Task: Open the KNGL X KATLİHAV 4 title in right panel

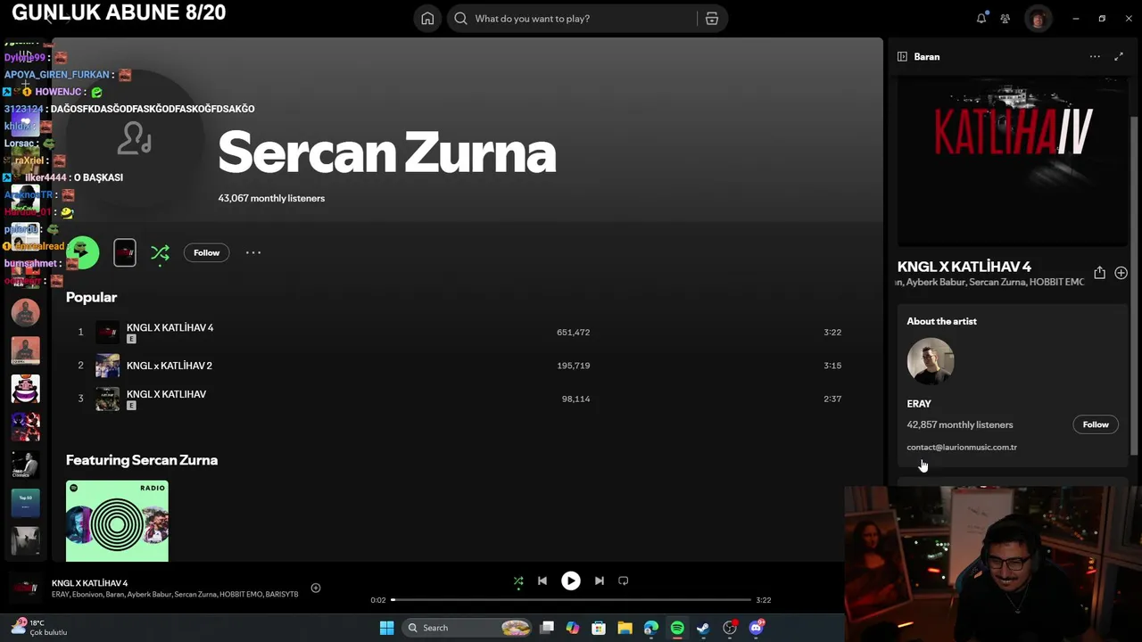Action: [x=964, y=267]
